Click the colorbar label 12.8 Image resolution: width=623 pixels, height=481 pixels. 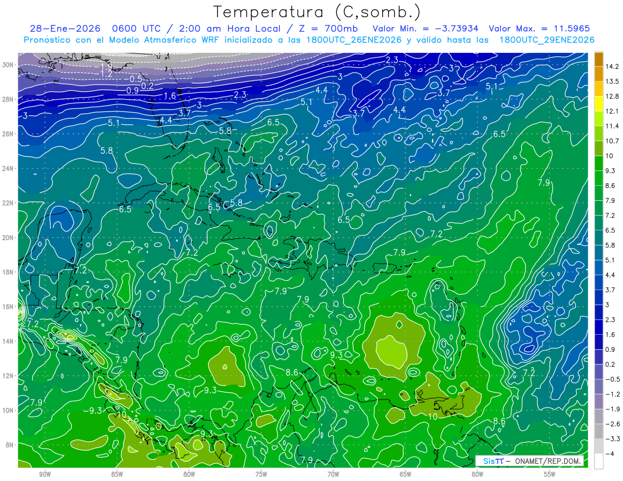click(x=612, y=97)
